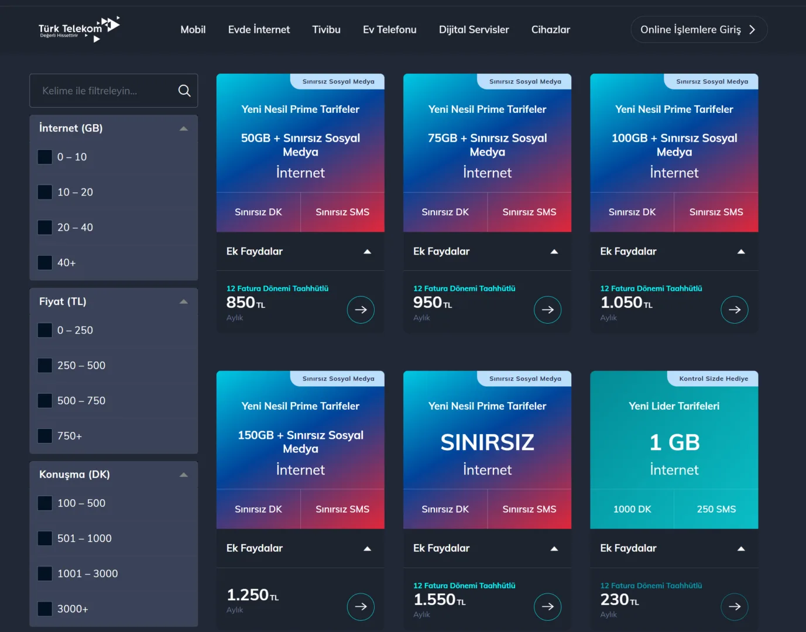Click the 1.250 TL price text
The width and height of the screenshot is (806, 632).
click(252, 595)
